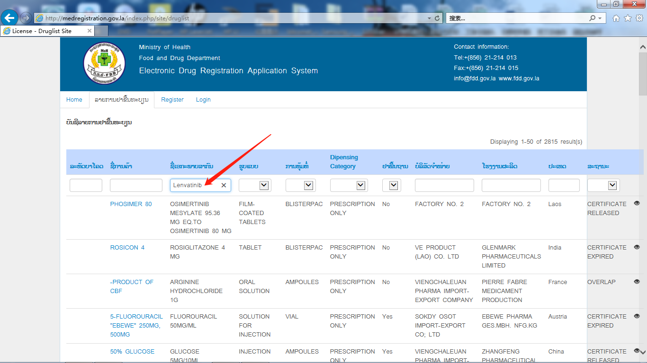Open the PHOSIMER 80 drug link
The width and height of the screenshot is (647, 363).
(131, 204)
